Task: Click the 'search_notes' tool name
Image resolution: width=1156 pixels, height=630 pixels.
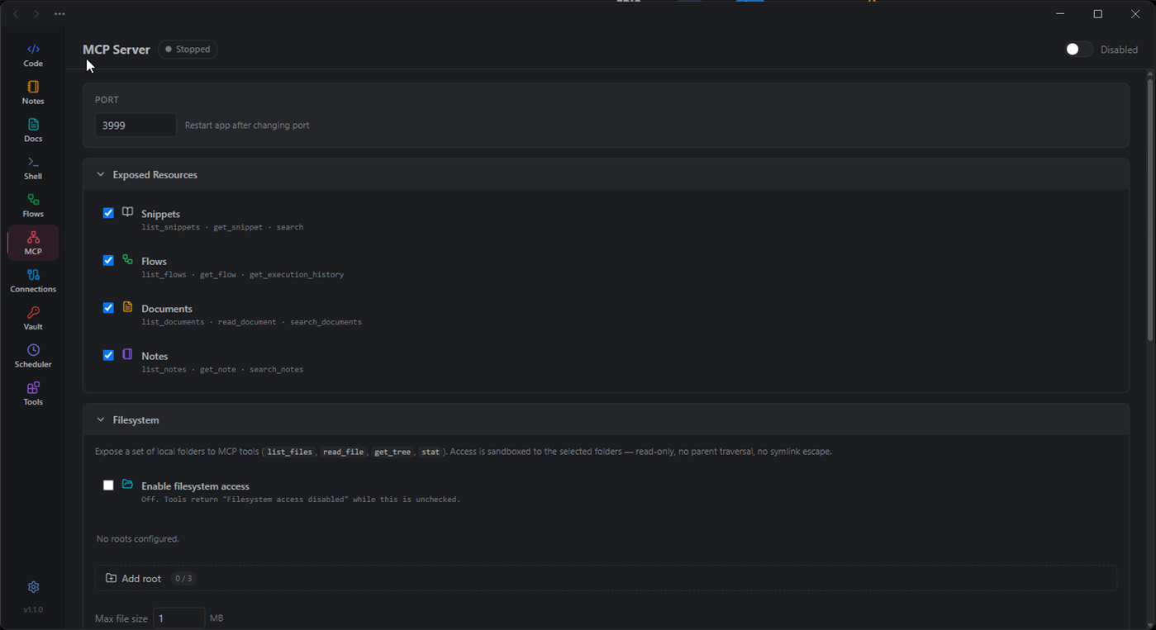Action: (x=276, y=370)
